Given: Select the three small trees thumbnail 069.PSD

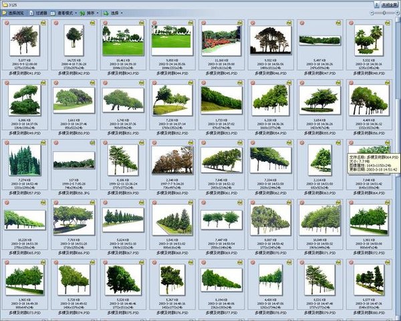Looking at the screenshot, I should click(221, 220).
